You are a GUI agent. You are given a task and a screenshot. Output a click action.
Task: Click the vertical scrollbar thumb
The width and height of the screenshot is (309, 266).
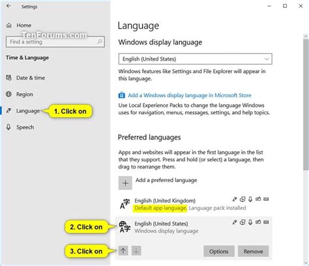306,105
